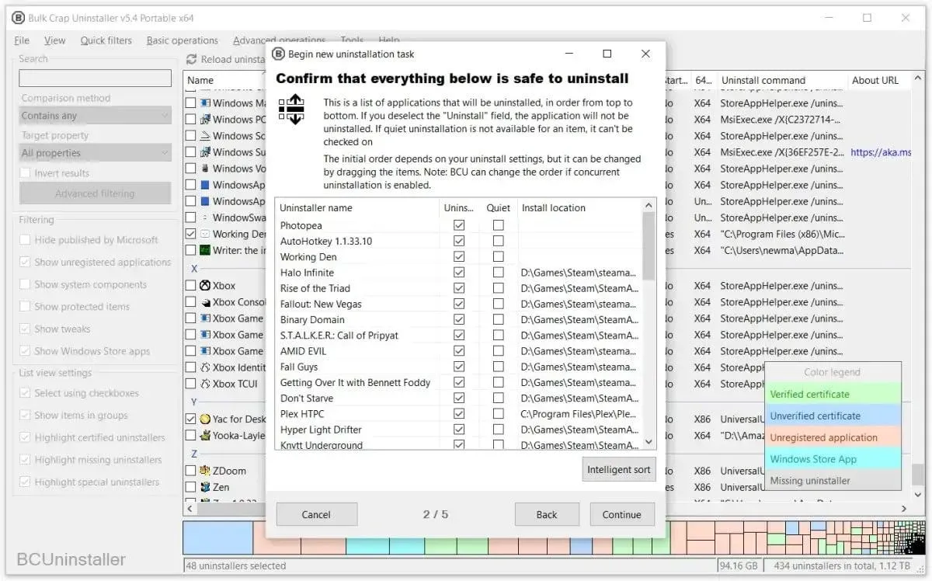Click the Xbox app icon in main list
The width and height of the screenshot is (932, 581).
(205, 286)
